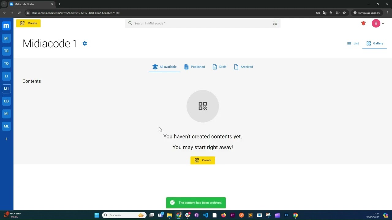Expand the user account dropdown arrow
The height and width of the screenshot is (220, 392).
point(383,23)
